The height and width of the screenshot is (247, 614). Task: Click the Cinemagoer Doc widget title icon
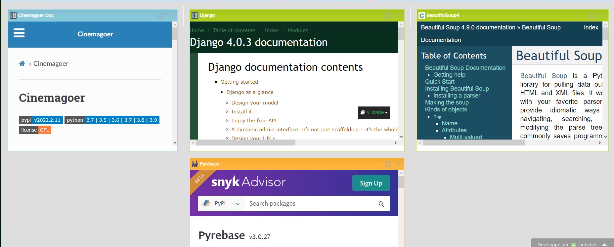[13, 15]
